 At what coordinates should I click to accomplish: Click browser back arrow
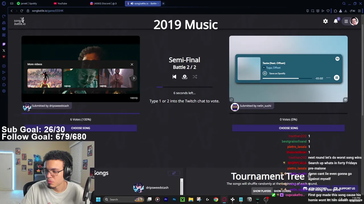click(11, 11)
